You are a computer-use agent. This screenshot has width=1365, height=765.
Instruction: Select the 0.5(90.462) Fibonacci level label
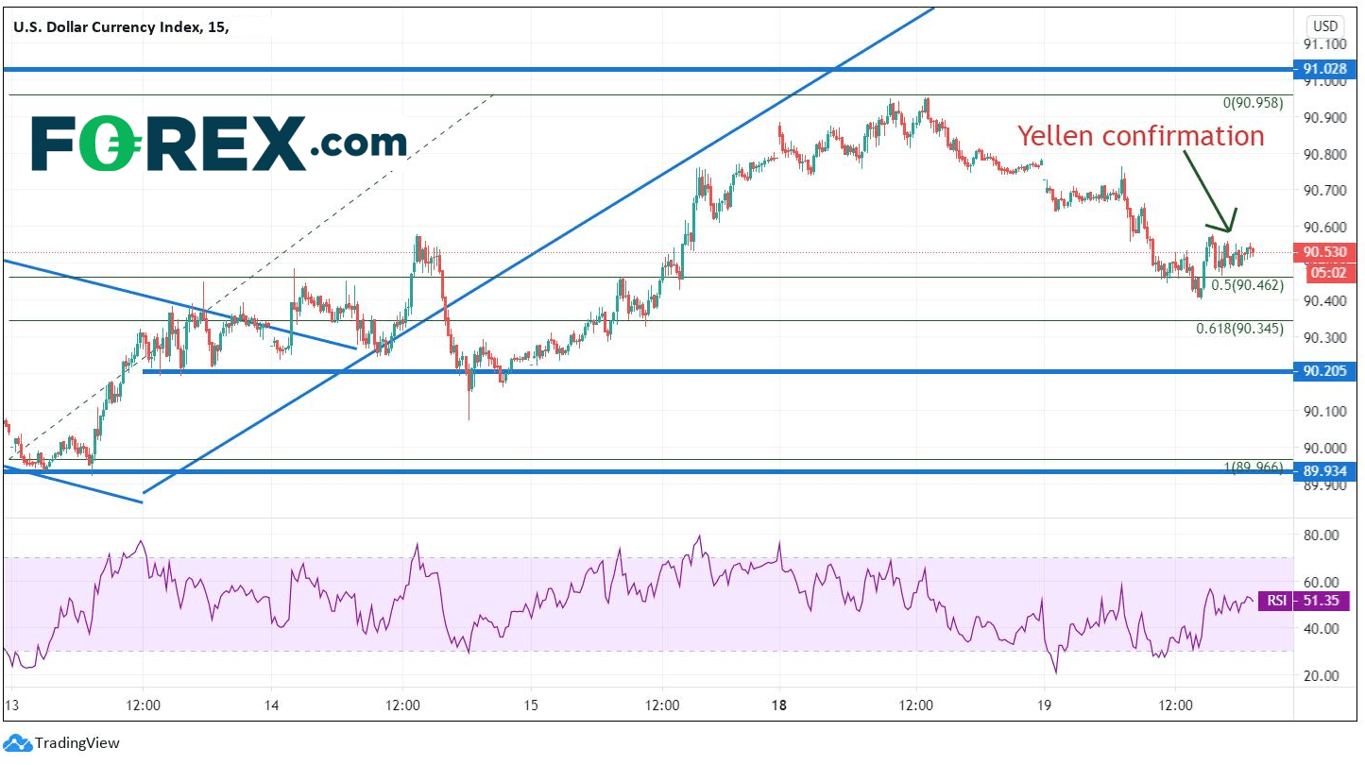(x=1247, y=284)
